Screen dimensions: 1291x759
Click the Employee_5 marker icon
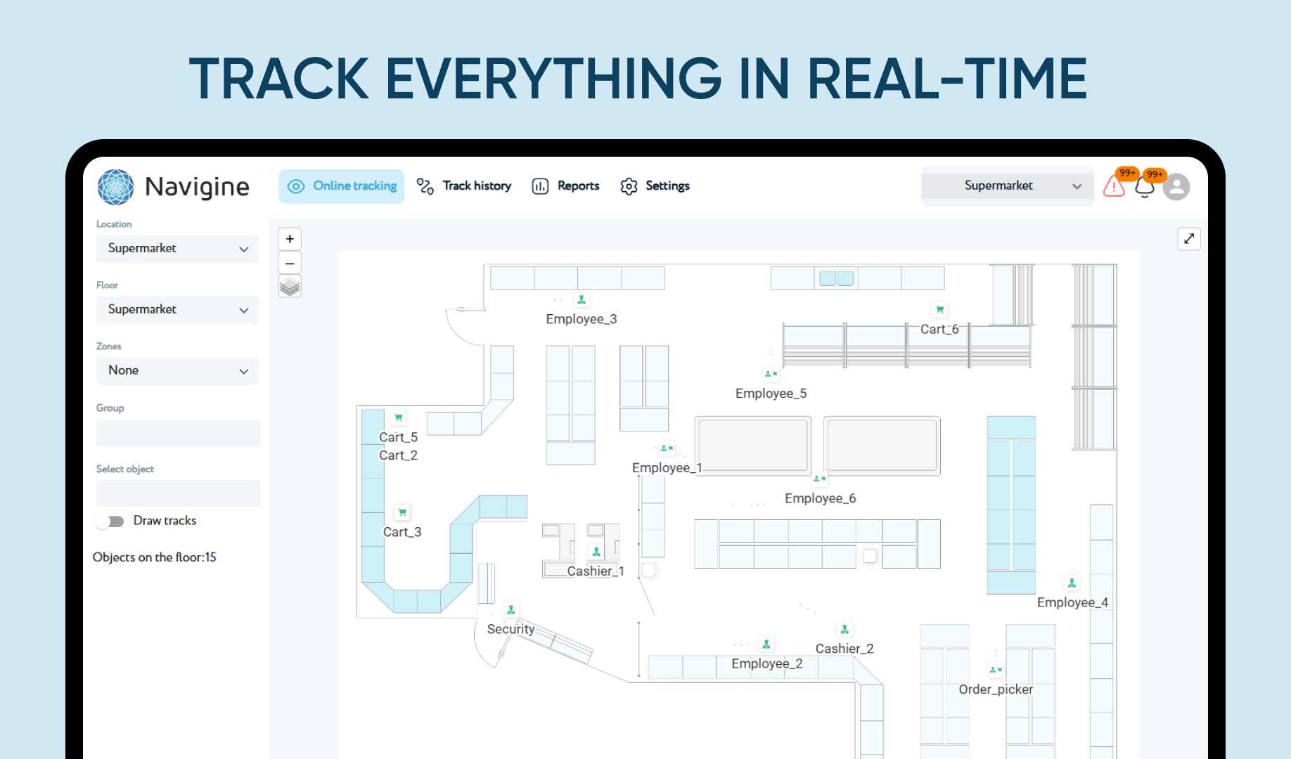(771, 373)
